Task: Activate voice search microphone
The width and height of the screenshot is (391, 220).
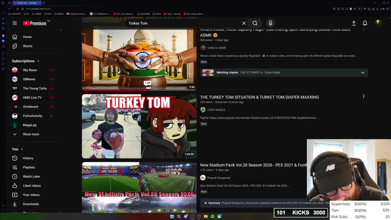Action: [x=270, y=23]
